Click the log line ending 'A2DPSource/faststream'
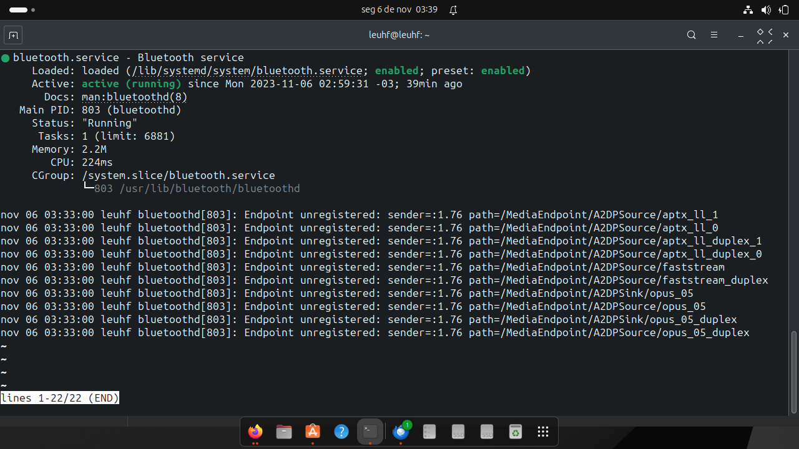This screenshot has height=449, width=799. click(x=363, y=267)
